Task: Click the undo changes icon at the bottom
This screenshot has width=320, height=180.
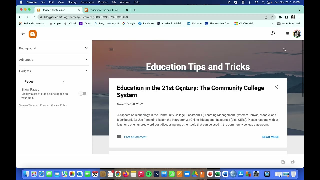Action: [x=283, y=162]
